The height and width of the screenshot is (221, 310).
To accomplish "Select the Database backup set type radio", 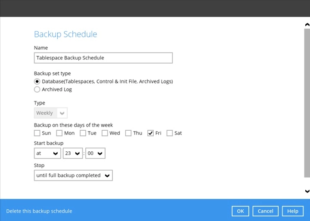I will click(37, 81).
